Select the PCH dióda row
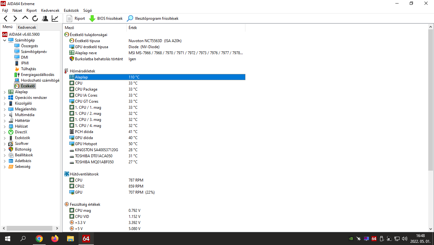This screenshot has width=434, height=245. tap(157, 131)
